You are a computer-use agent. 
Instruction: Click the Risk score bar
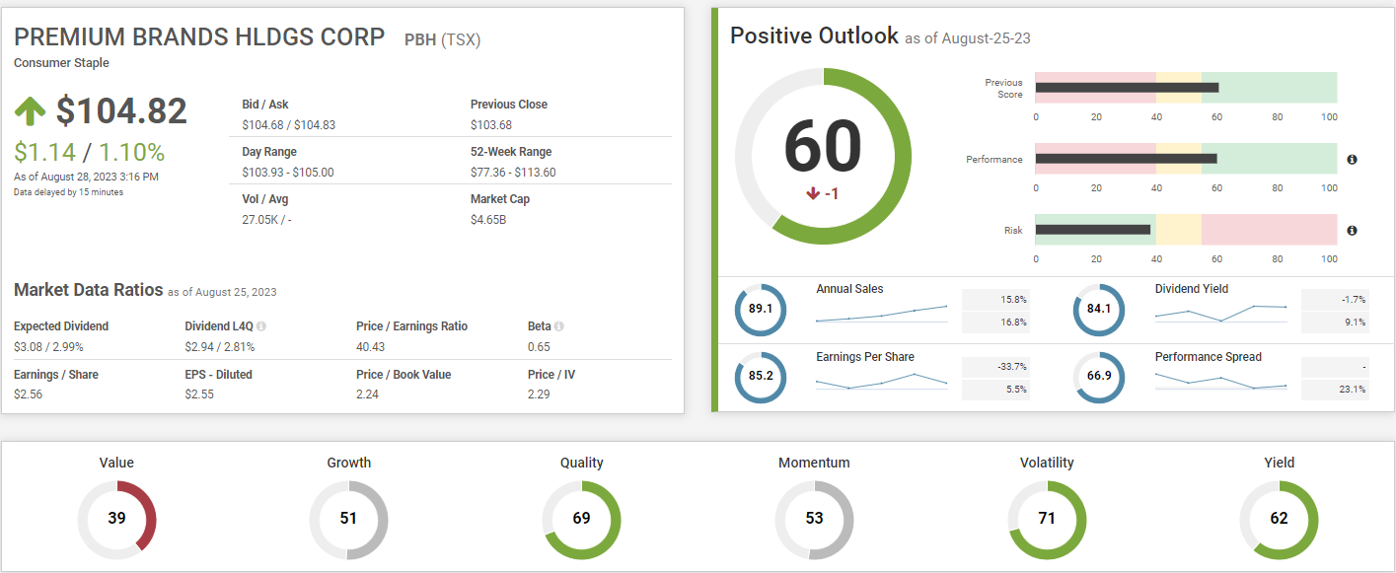point(1186,230)
